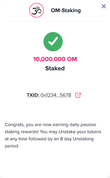Image resolution: width=110 pixels, height=178 pixels.
Task: Click the word "Congrats" in the message
Action: pos(14,125)
